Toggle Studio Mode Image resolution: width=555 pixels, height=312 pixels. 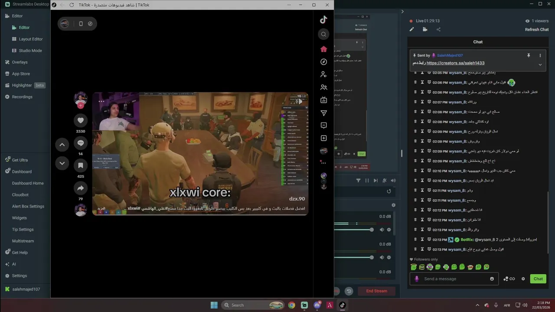point(30,50)
